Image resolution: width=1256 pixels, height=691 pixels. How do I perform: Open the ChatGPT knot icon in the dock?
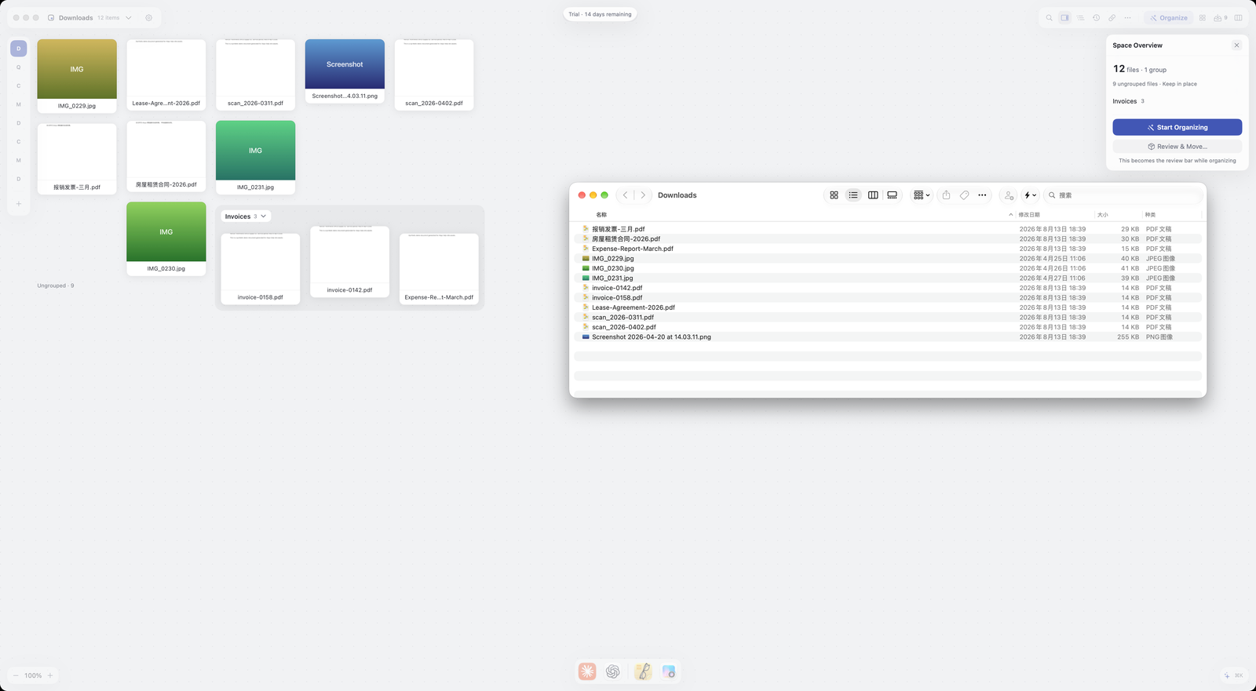(x=613, y=671)
